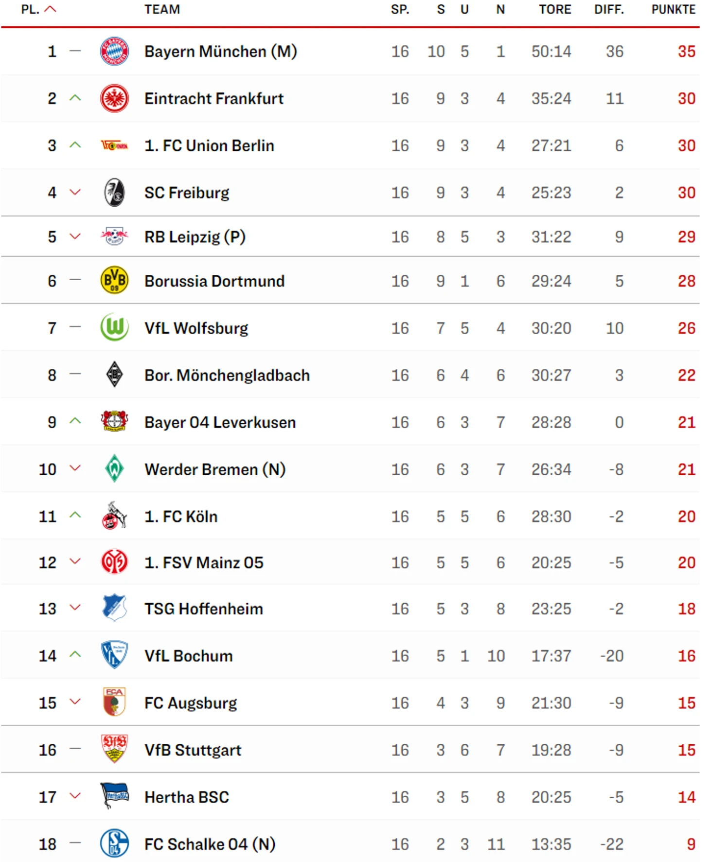This screenshot has width=710, height=862.
Task: Open the Borussia Dortmund BVB logo
Action: tap(114, 281)
